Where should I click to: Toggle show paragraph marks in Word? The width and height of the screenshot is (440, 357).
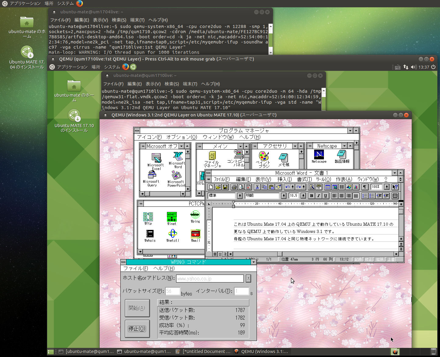coord(365,187)
